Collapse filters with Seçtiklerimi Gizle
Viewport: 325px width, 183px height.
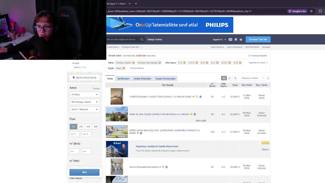pos(258,63)
